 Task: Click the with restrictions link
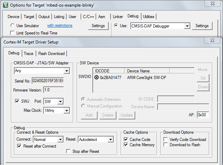[x=60, y=26]
